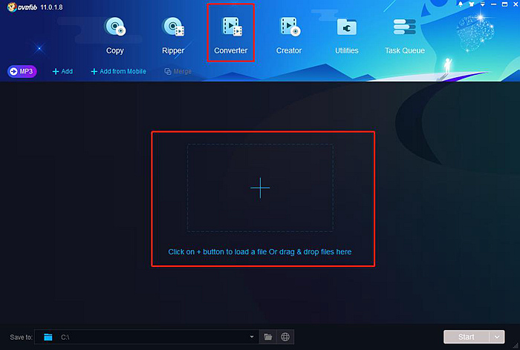Open the Creator module

click(x=289, y=36)
